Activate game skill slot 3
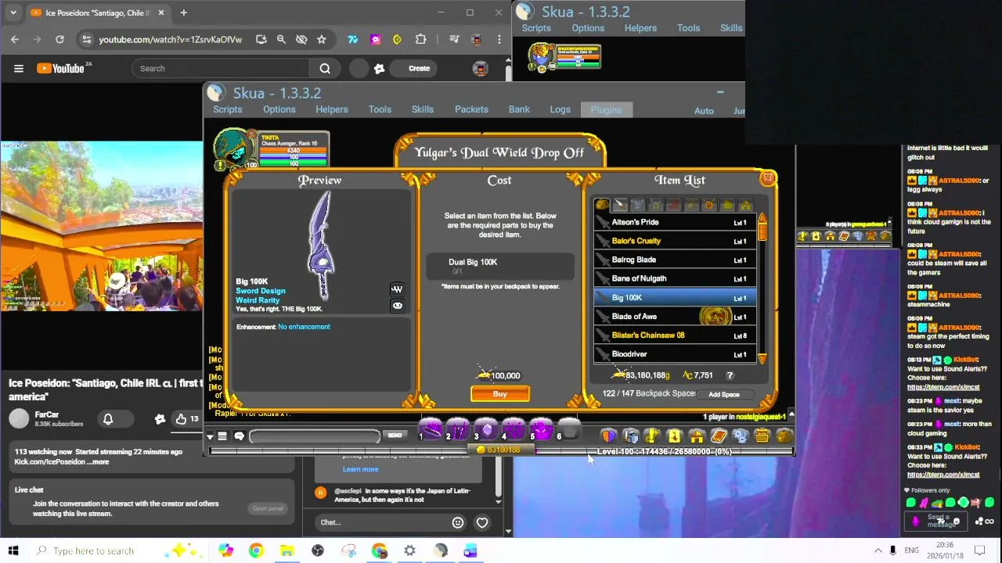This screenshot has height=563, width=1002. click(486, 429)
